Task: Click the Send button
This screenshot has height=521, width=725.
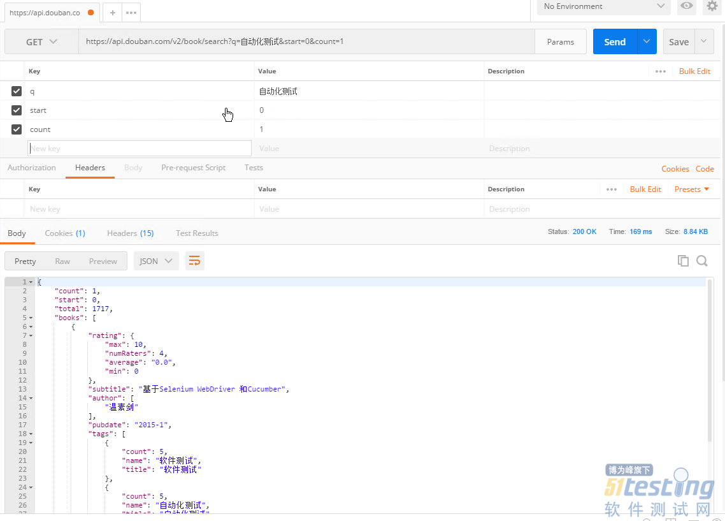Action: (x=615, y=41)
